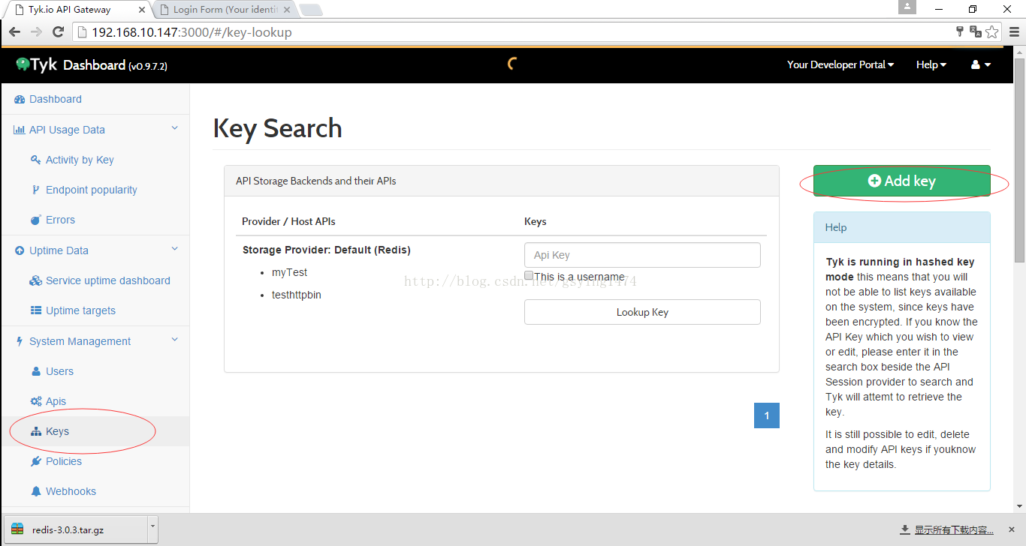
Task: Close the Tyk.io API Gateway tab
Action: click(140, 10)
